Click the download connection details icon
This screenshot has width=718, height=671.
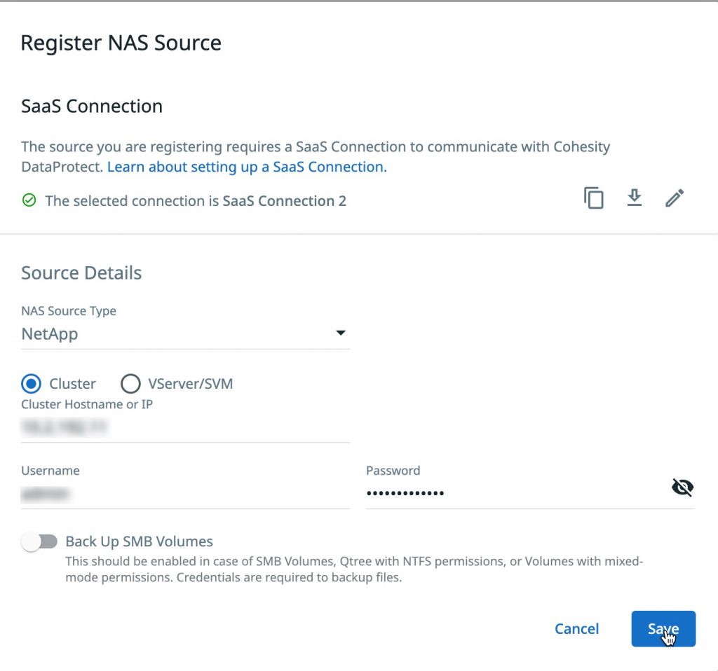[x=635, y=198]
